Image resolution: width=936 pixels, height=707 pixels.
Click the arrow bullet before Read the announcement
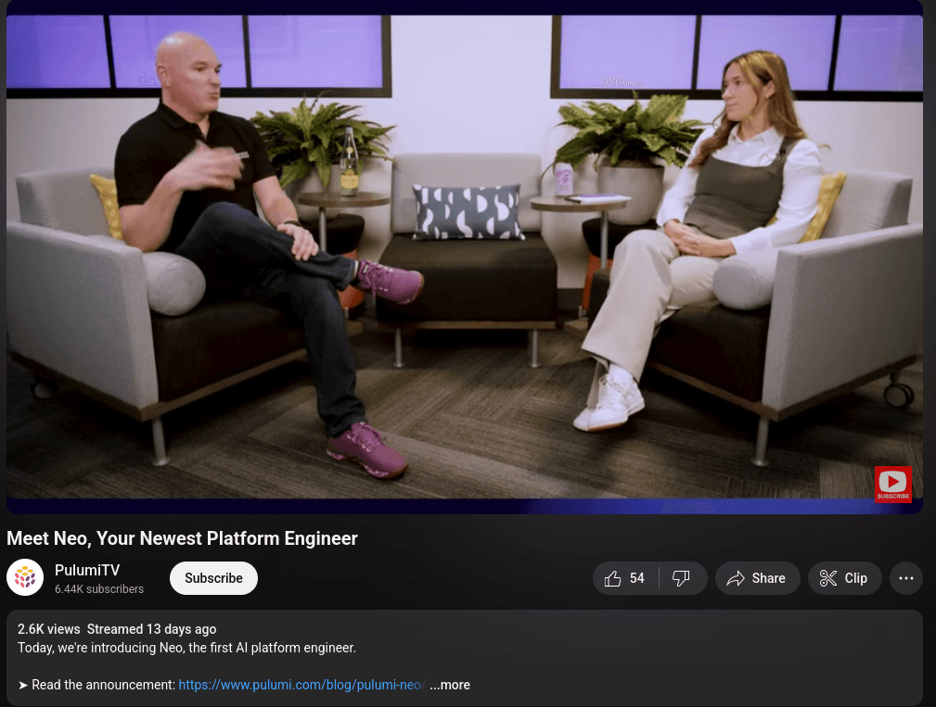(x=22, y=685)
